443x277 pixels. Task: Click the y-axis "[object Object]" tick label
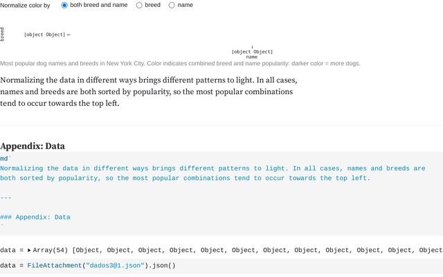point(44,35)
